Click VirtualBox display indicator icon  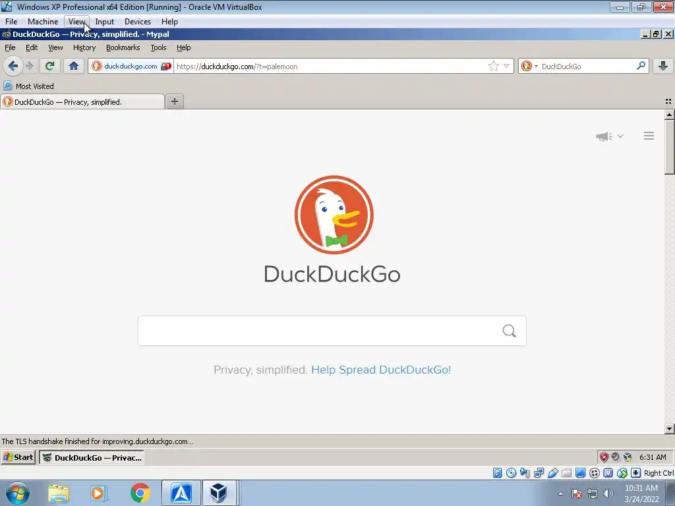[580, 473]
